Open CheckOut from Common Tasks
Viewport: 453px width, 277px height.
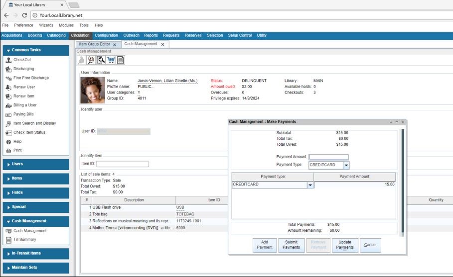click(x=22, y=60)
